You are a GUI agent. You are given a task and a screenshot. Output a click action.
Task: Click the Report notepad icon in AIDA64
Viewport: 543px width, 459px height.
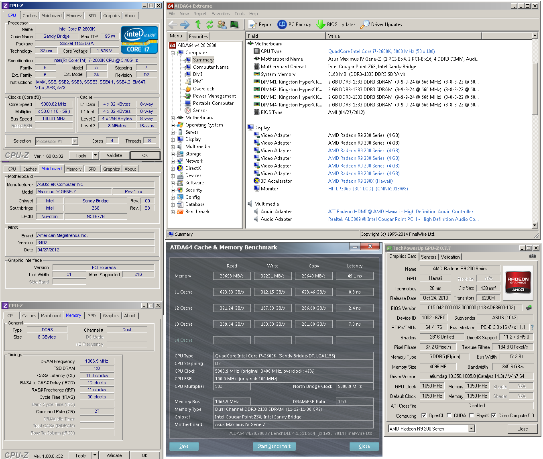pyautogui.click(x=252, y=24)
